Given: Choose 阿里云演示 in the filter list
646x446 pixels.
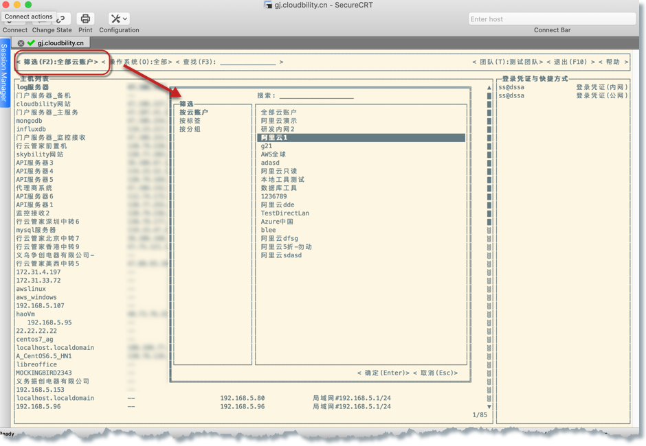Looking at the screenshot, I should (279, 121).
